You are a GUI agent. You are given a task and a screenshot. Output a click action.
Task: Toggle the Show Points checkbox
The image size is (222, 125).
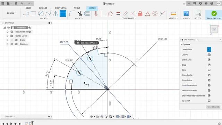tap(209, 80)
